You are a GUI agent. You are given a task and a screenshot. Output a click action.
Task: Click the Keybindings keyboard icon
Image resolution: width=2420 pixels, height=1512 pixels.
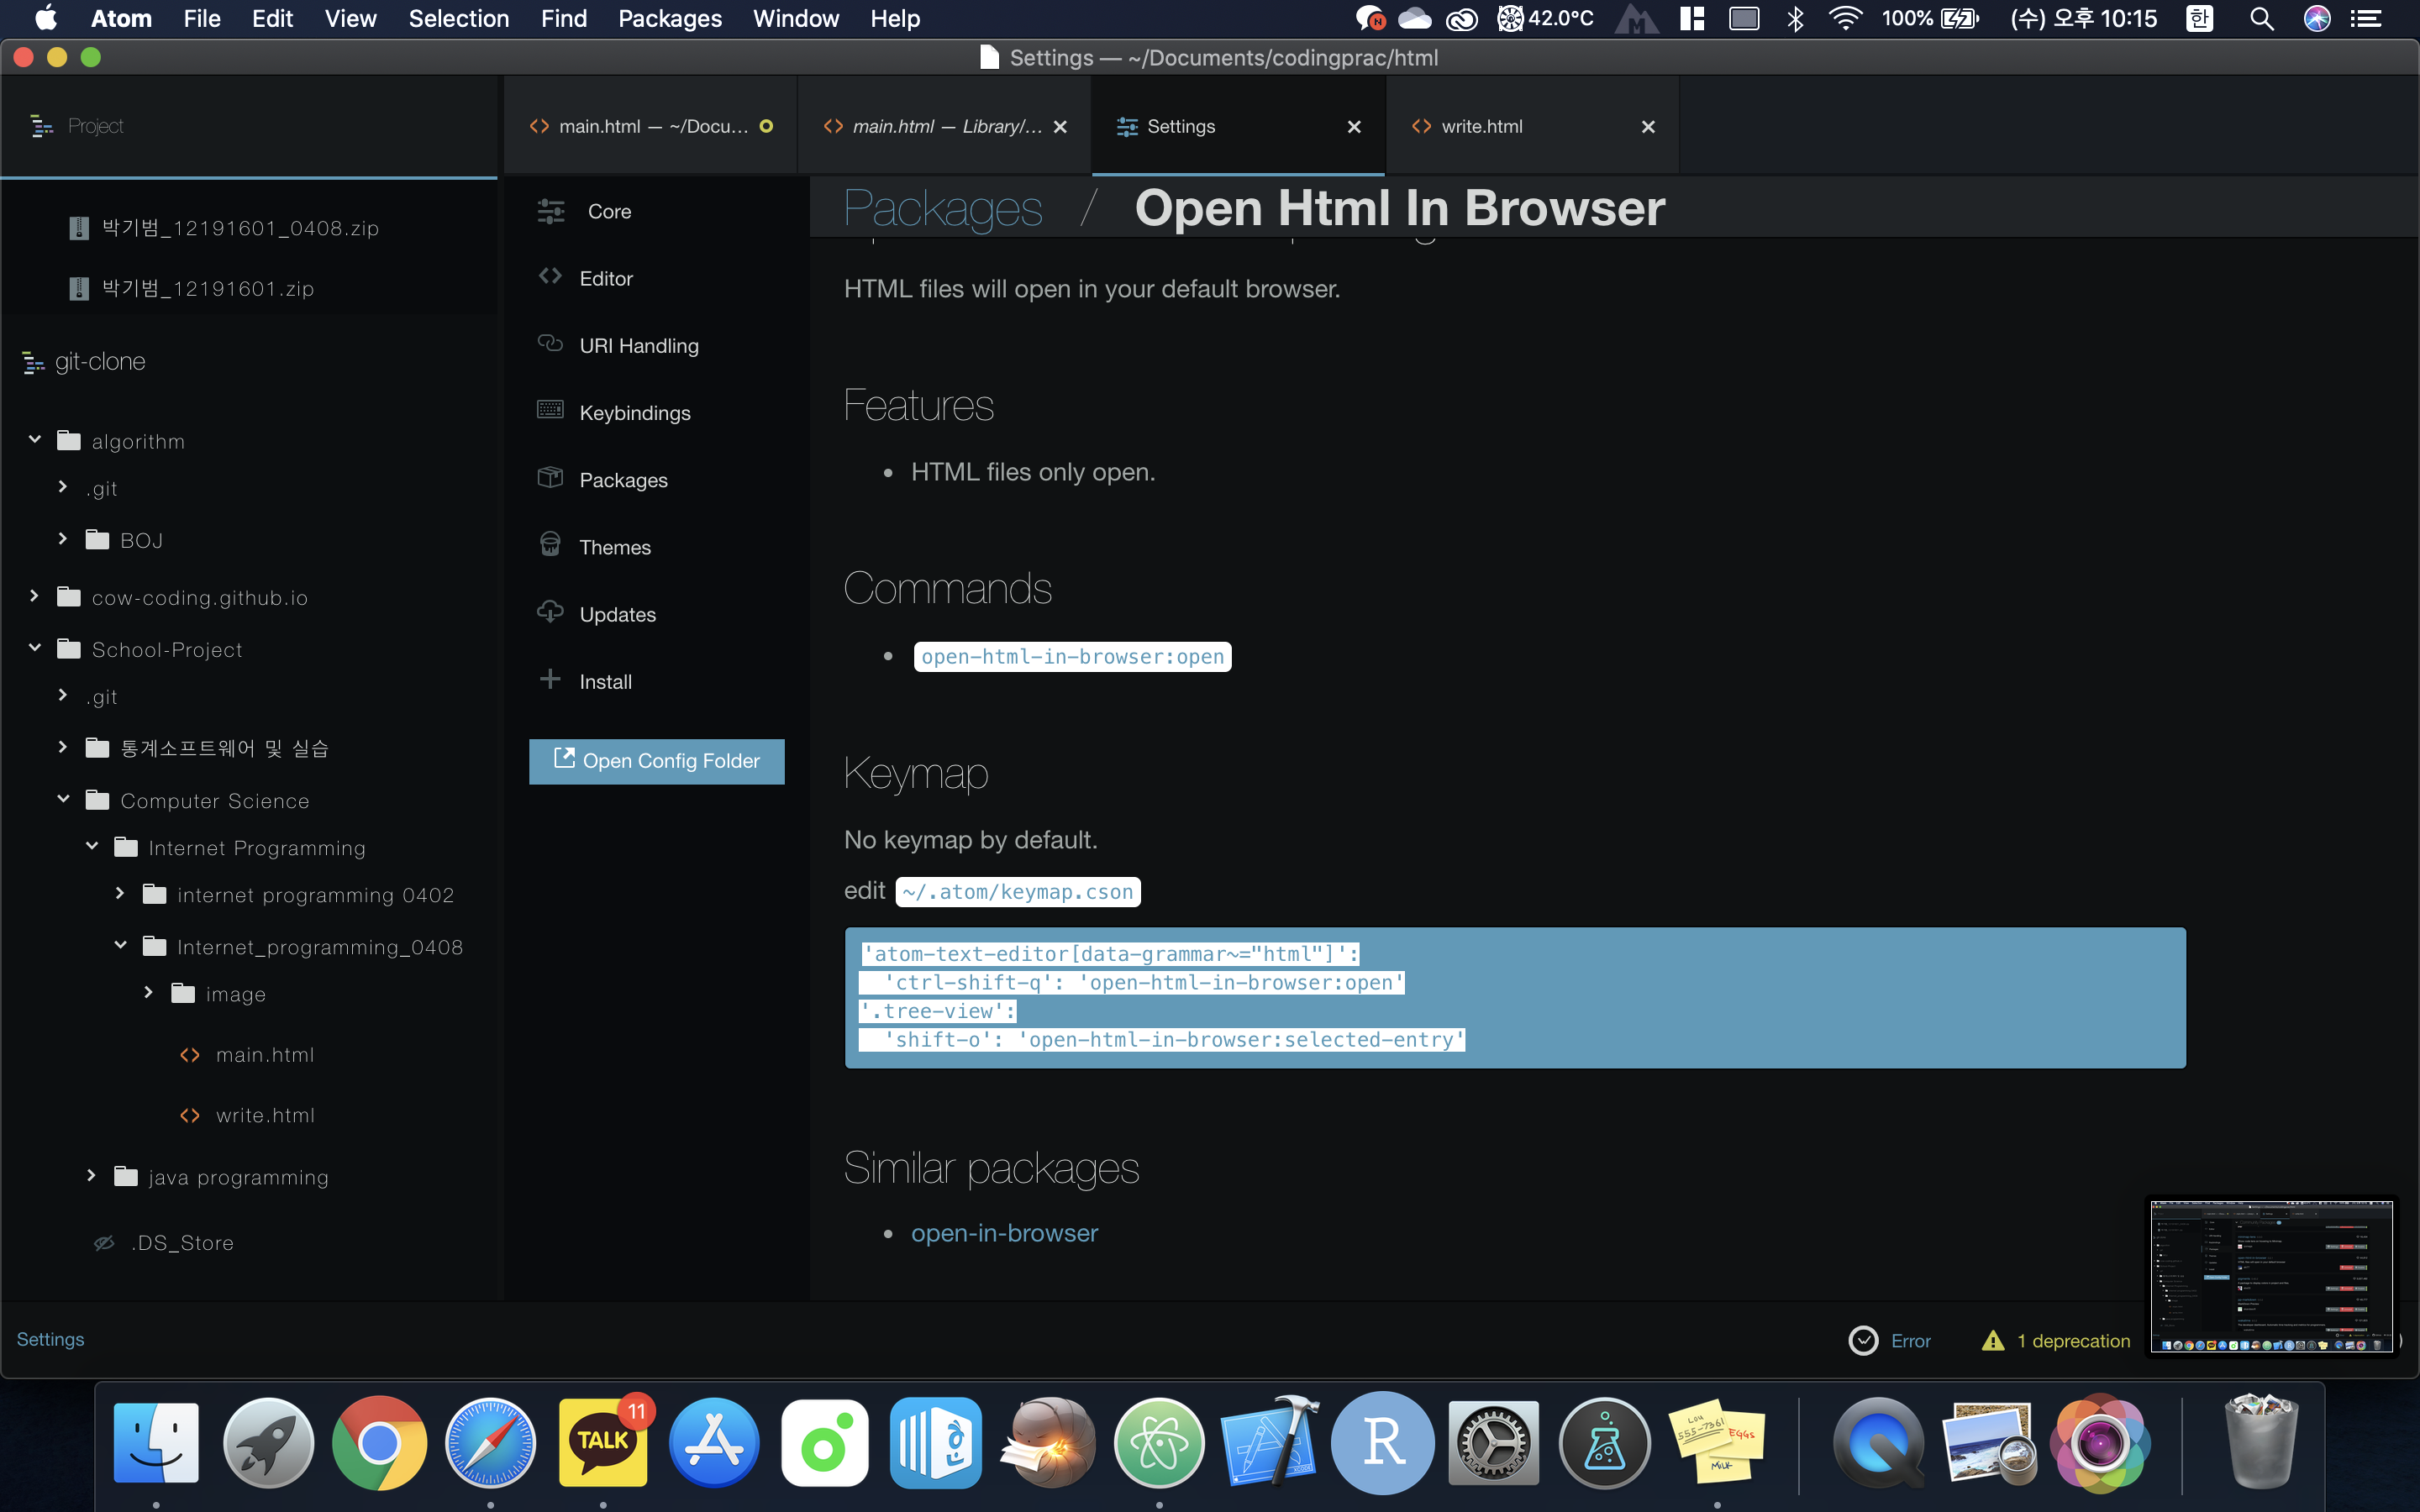point(550,410)
